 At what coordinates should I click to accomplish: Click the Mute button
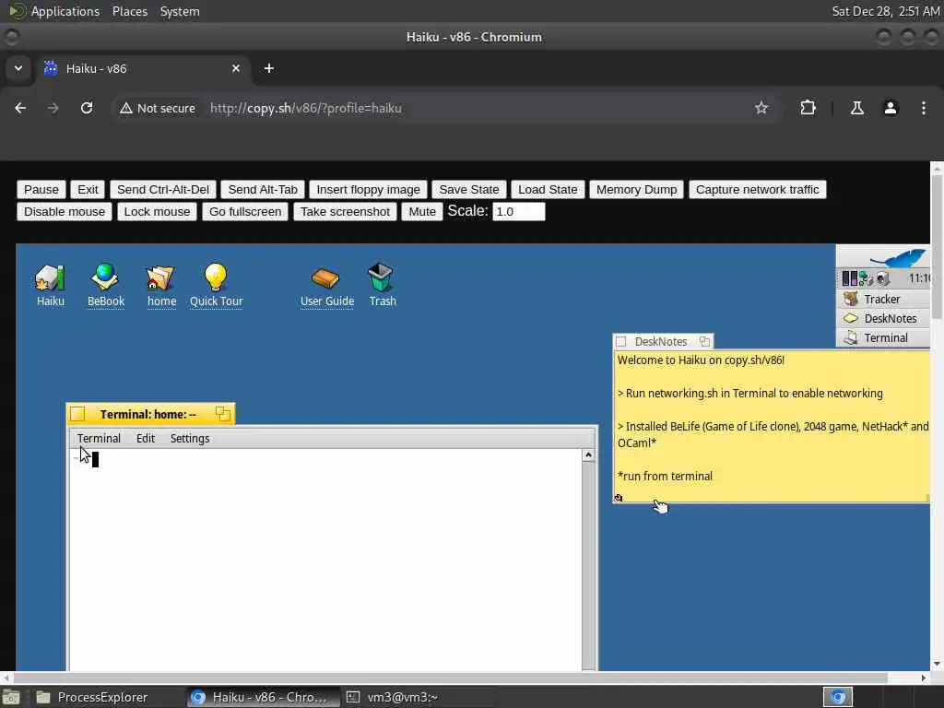[x=422, y=212]
